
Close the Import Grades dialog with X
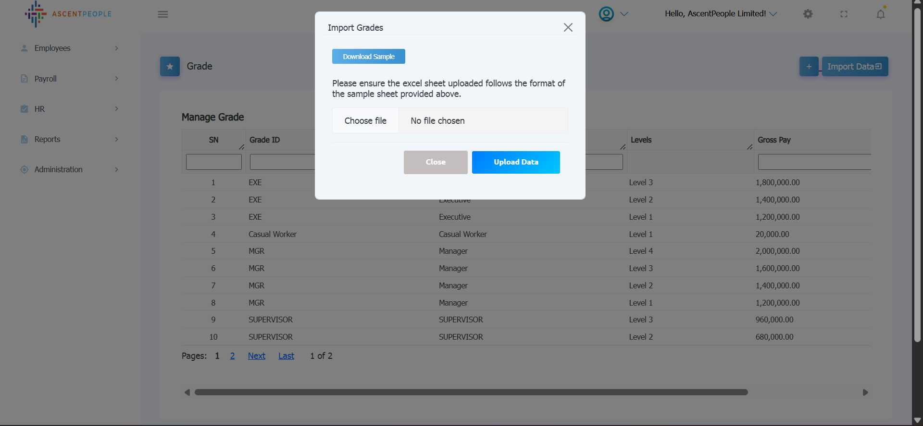pos(568,27)
